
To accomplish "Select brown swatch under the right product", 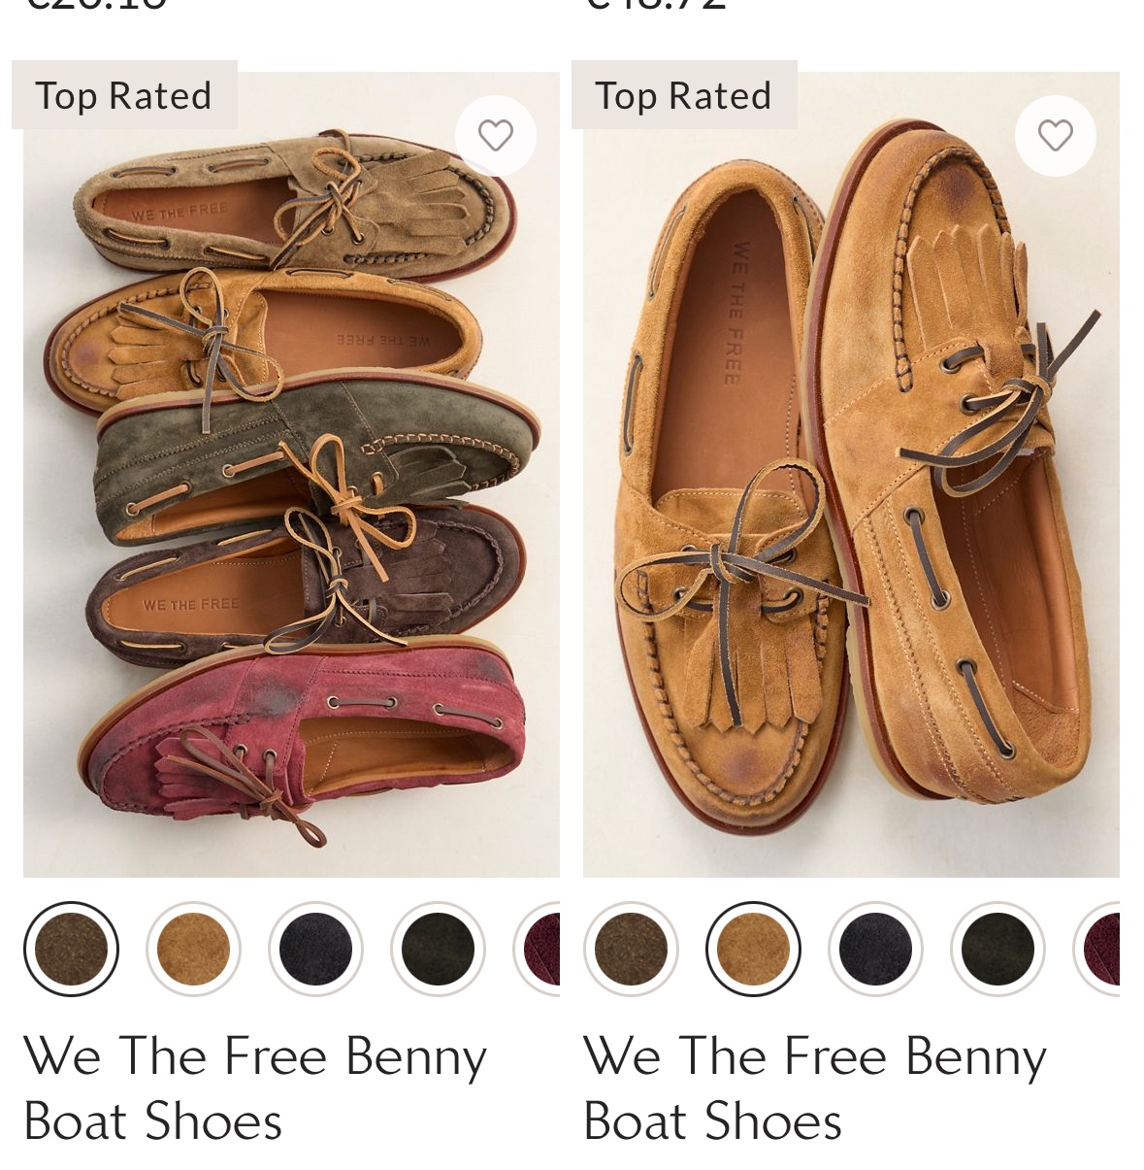I will [631, 949].
